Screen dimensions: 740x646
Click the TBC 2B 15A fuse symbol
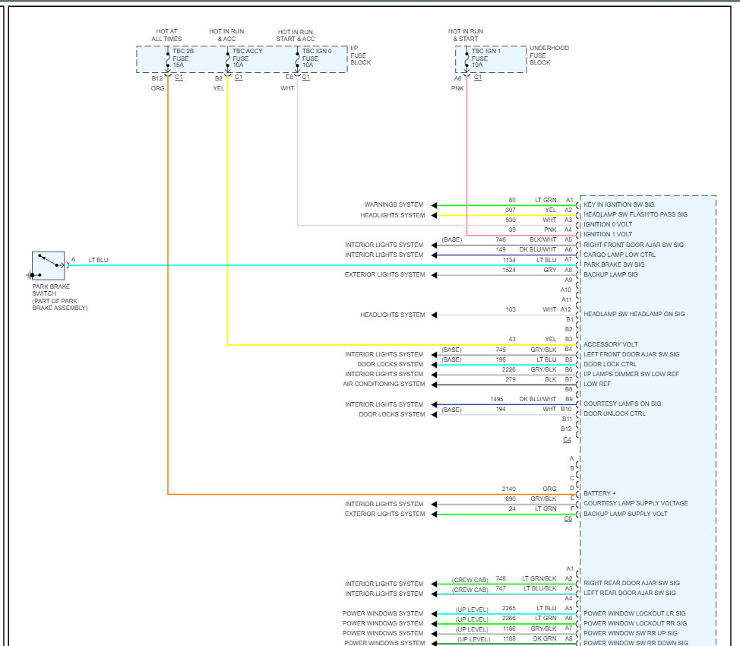click(x=168, y=61)
